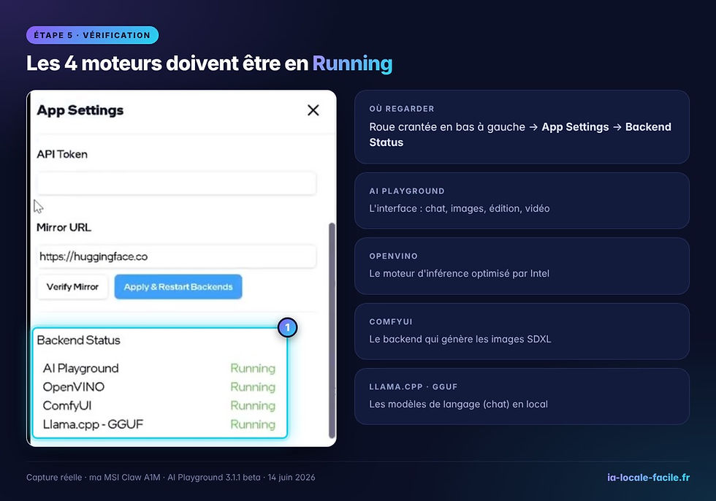Click Running status next to Llama.cpp - GGUF
Screen dimensions: 716x501
coord(253,424)
